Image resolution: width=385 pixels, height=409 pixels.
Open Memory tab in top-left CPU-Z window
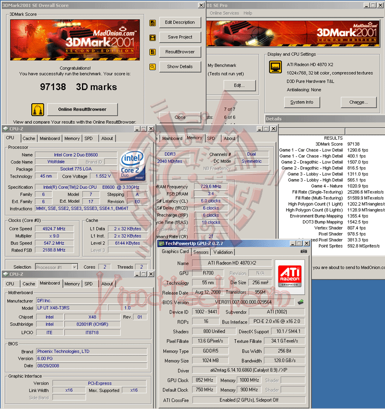click(x=72, y=139)
